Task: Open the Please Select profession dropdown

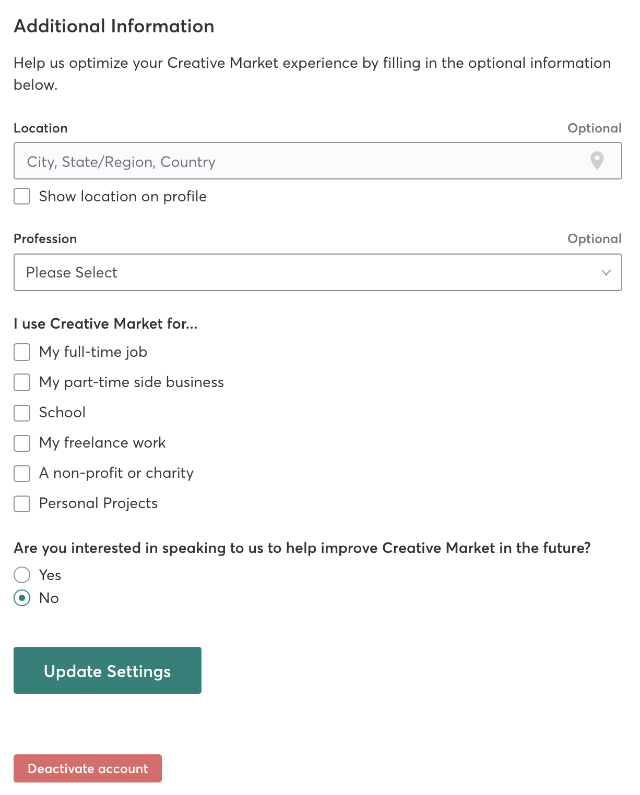Action: click(318, 272)
